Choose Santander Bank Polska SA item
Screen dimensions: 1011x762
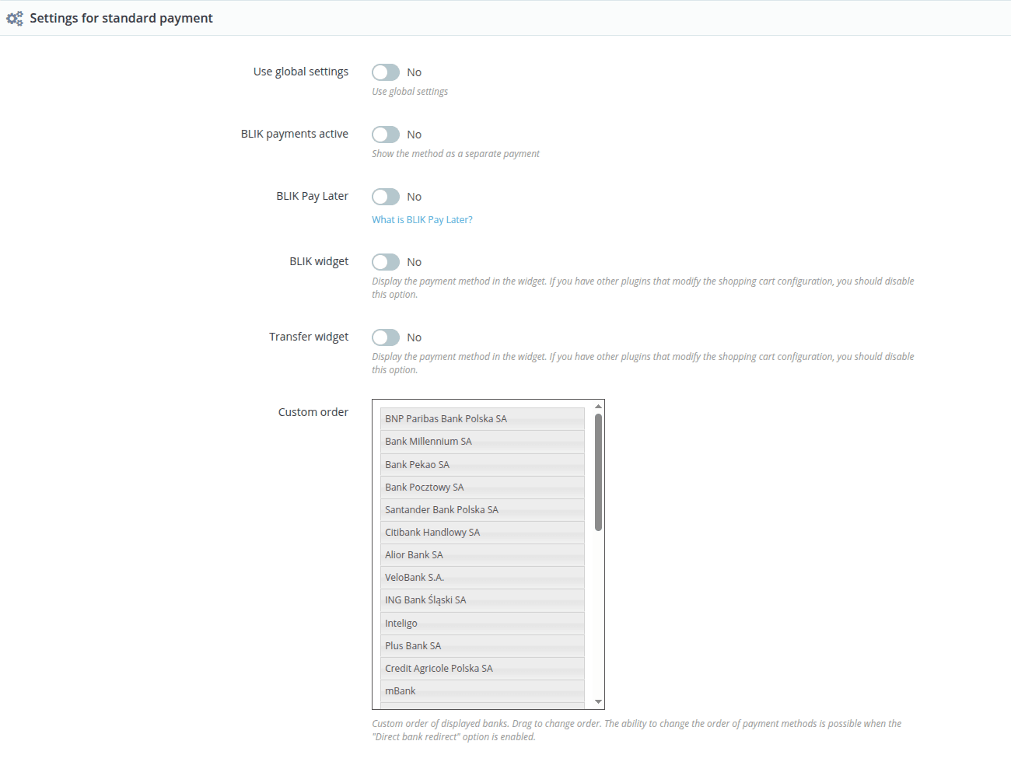tap(482, 510)
